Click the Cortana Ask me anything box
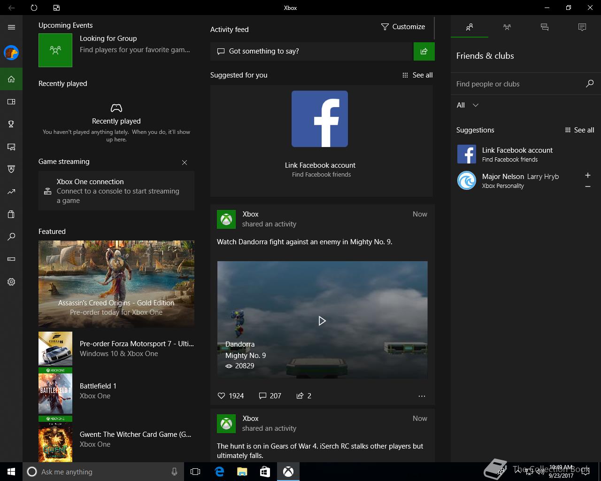 pos(102,472)
